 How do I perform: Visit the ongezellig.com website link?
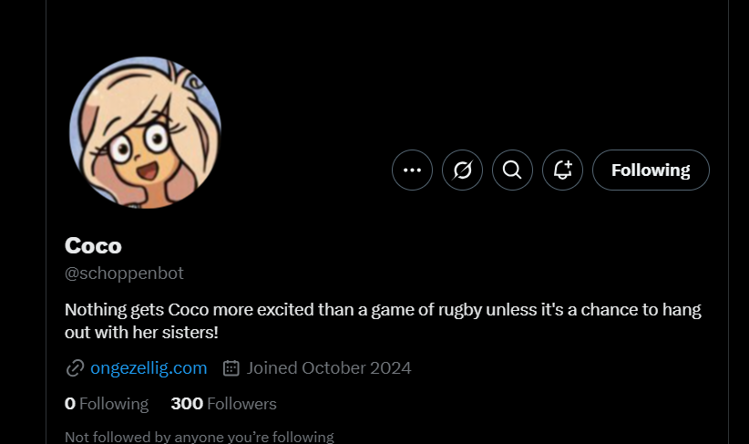[x=149, y=368]
